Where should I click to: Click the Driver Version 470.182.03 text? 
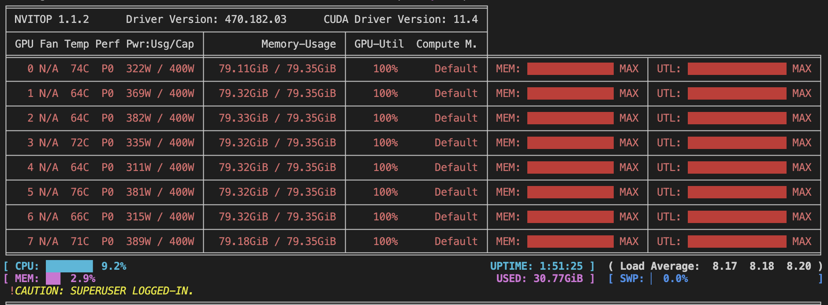coord(206,19)
